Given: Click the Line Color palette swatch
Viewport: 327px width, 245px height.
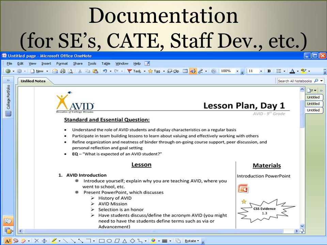Looking at the screenshot, I should (x=154, y=241).
